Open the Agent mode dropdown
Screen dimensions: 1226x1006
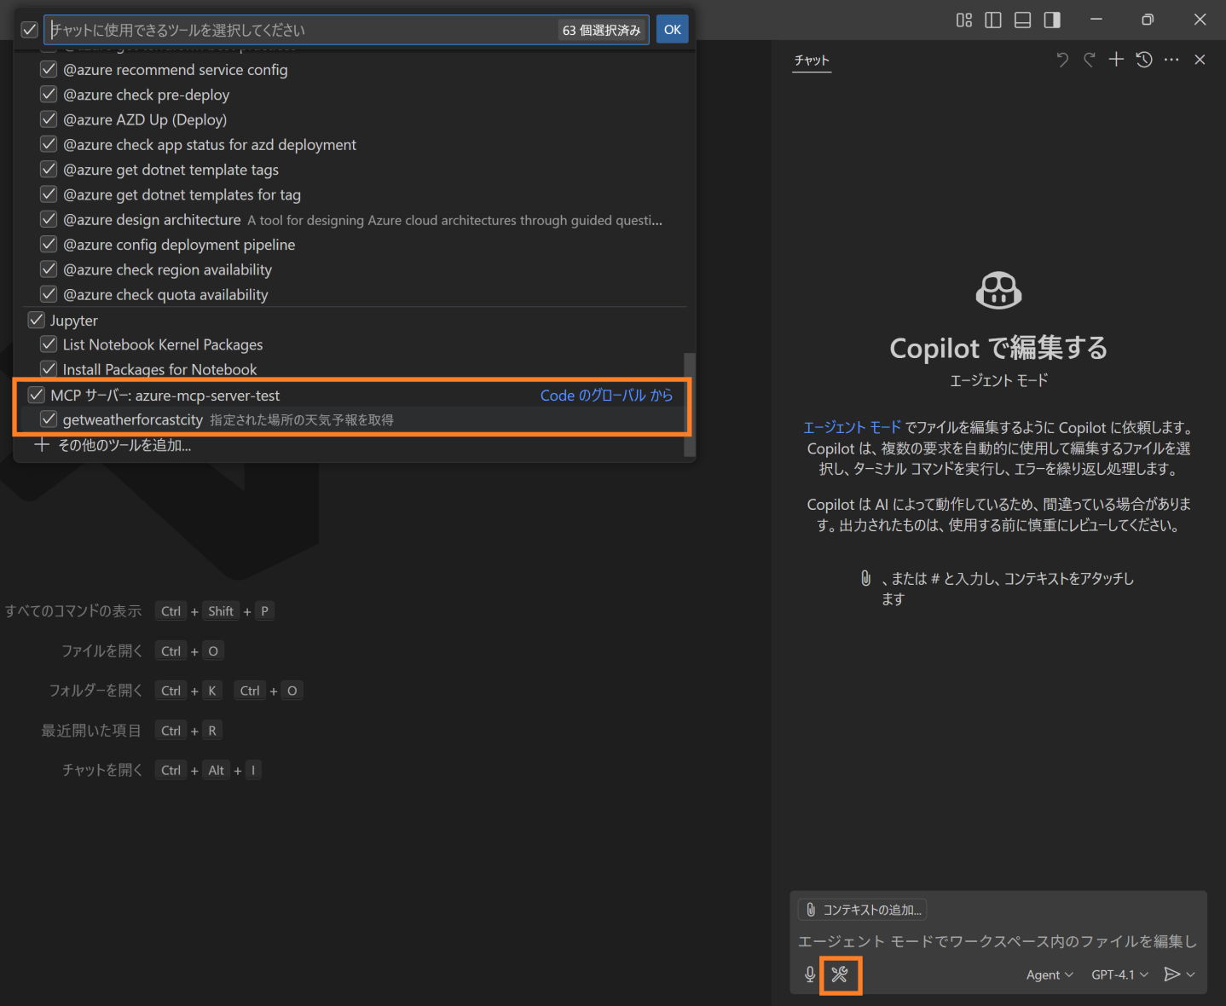pyautogui.click(x=1050, y=974)
